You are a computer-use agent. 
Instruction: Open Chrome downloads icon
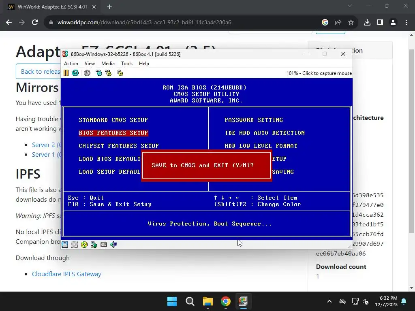click(367, 23)
